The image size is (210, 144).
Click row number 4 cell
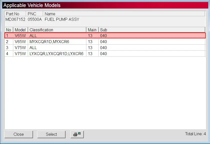point(9,54)
